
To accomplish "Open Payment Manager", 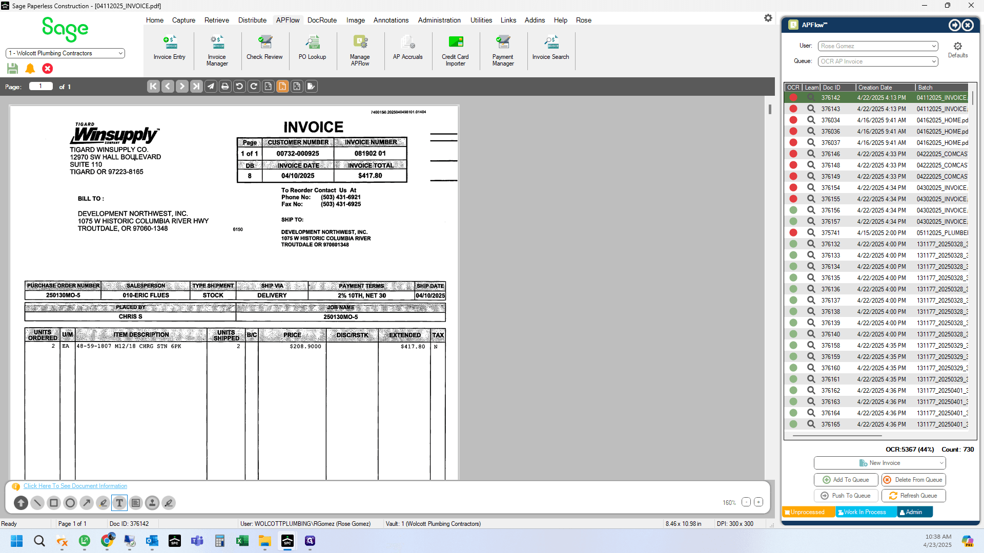I will click(x=503, y=50).
